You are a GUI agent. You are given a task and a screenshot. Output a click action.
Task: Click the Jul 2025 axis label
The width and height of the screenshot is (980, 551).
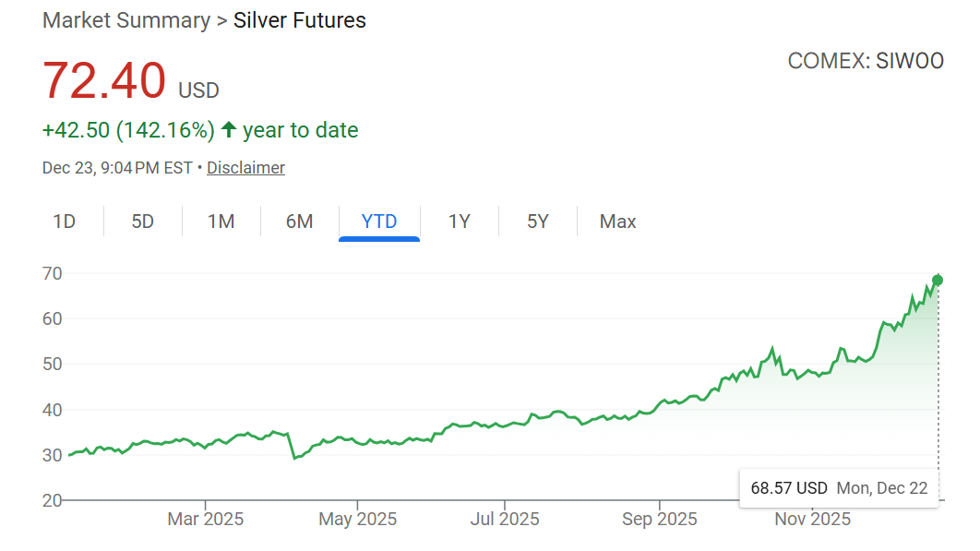(x=505, y=520)
